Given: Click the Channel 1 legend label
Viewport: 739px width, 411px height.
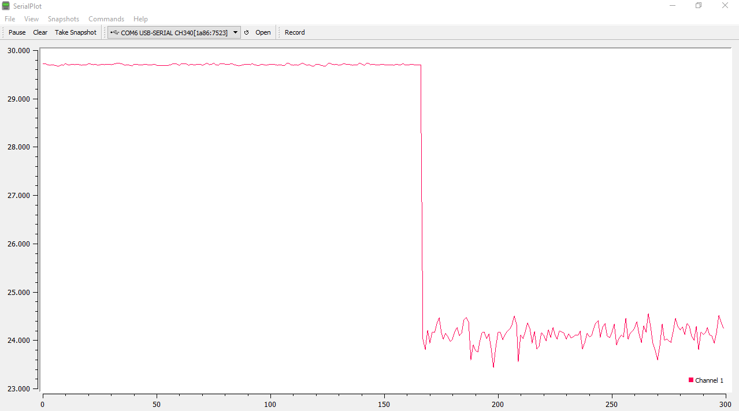Looking at the screenshot, I should (x=709, y=380).
